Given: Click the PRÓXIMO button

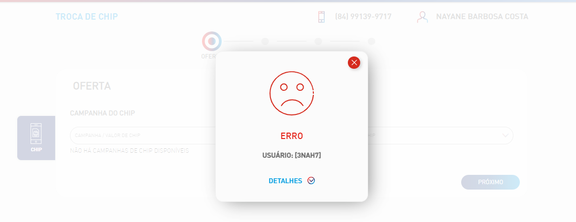Looking at the screenshot, I should coord(490,182).
